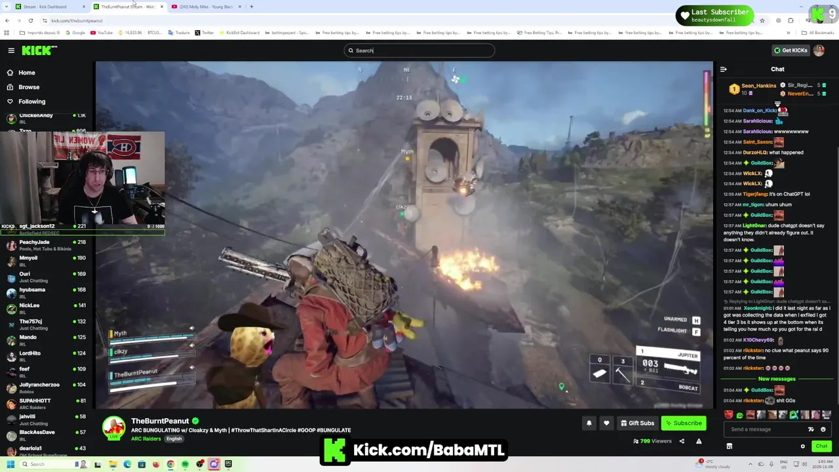Viewport: 839px width, 472px height.
Task: Reload the page
Action: click(30, 20)
